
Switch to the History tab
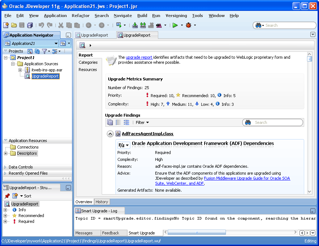pos(102,202)
